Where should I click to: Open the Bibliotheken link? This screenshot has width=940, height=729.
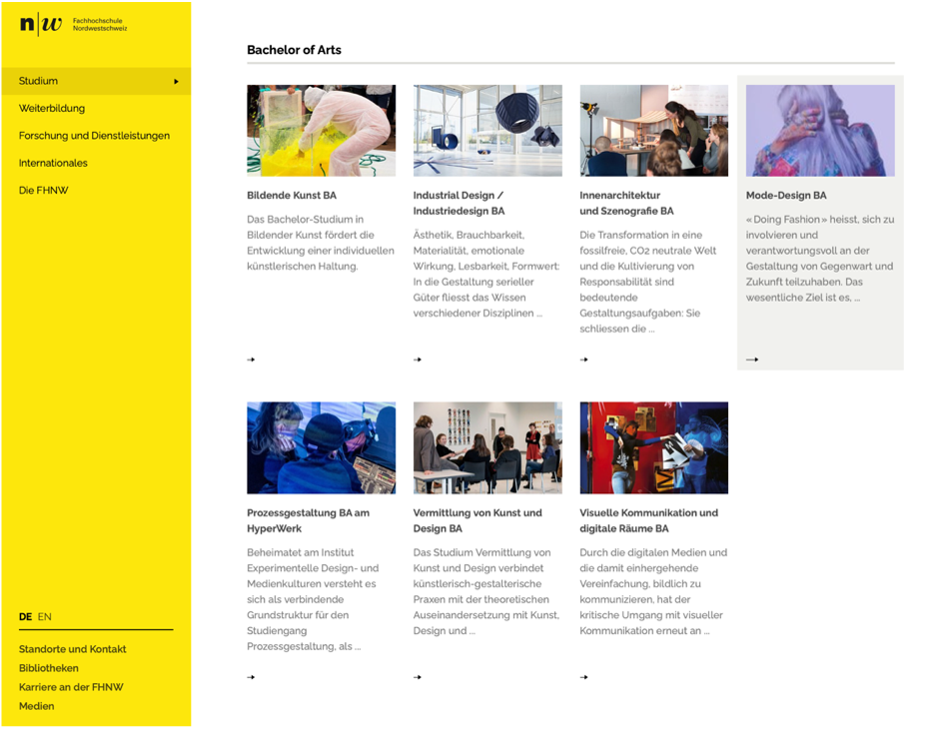(x=49, y=668)
